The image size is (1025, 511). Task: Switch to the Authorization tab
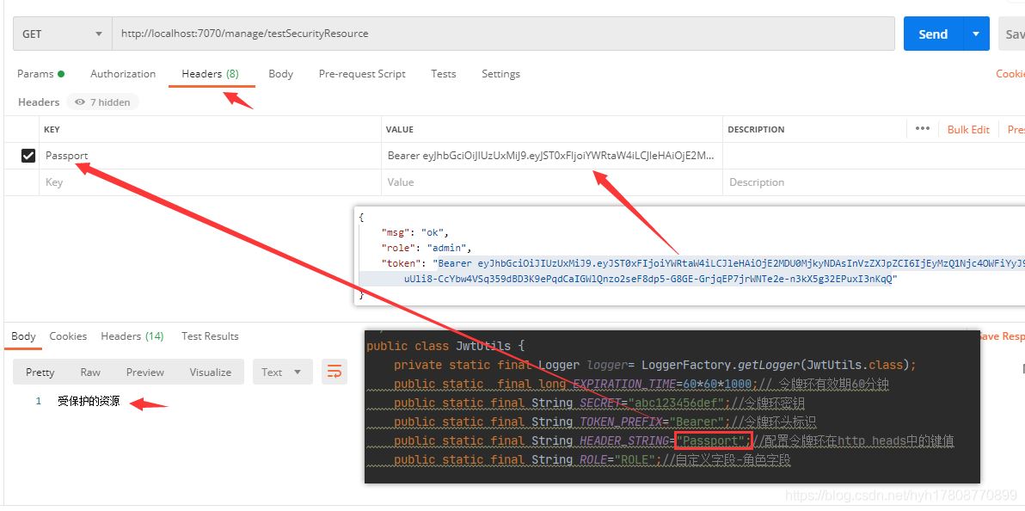(x=122, y=74)
